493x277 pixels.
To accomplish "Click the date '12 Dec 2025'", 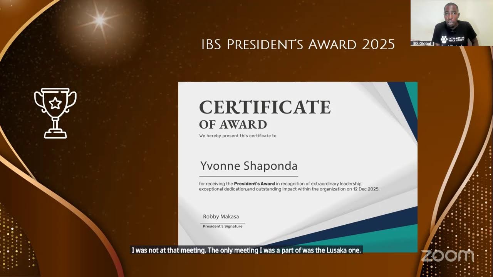I will (366, 189).
